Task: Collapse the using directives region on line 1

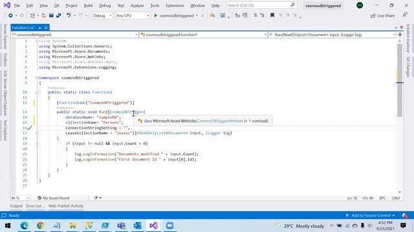Action: 37,41
